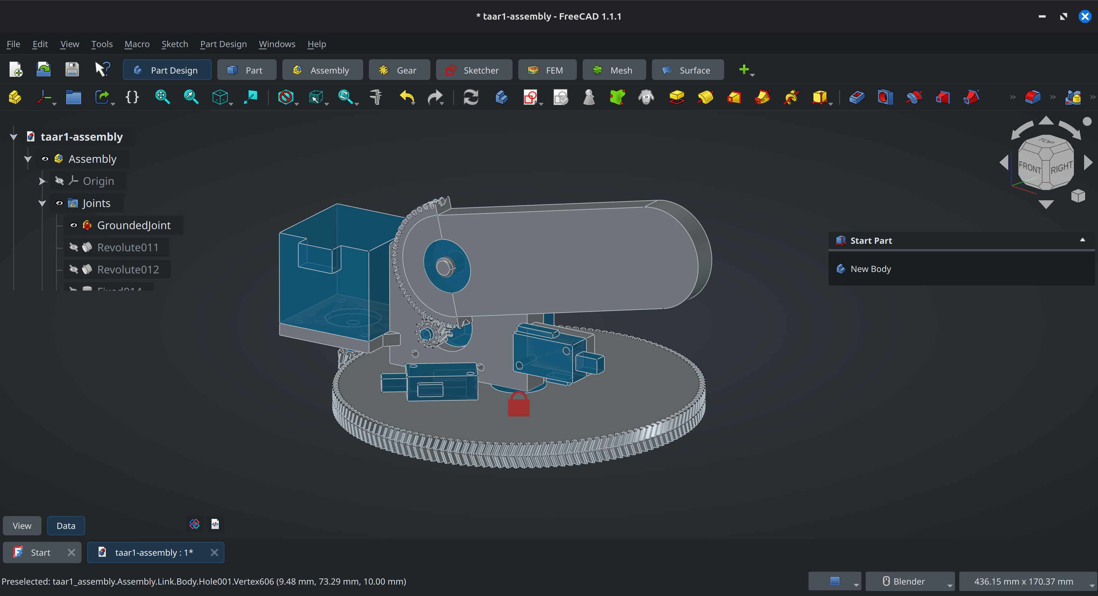Open the Blender navigation style dropdown
The width and height of the screenshot is (1098, 596).
[x=910, y=581]
